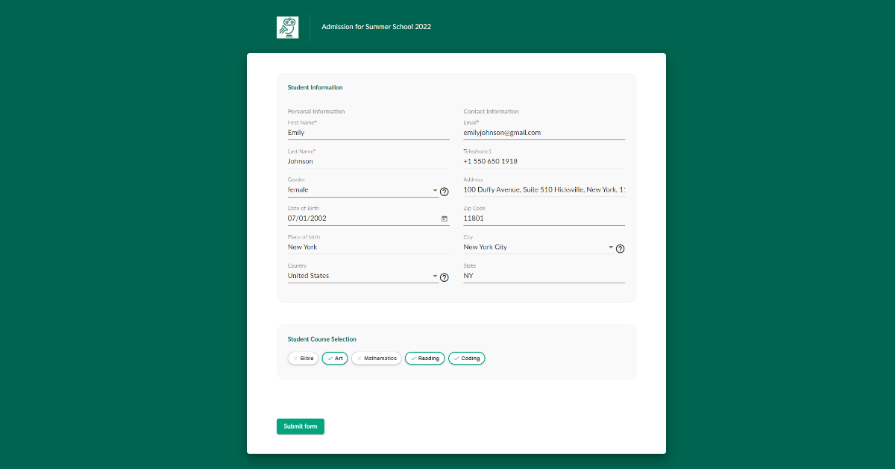Toggle the Coding course selection
This screenshot has width=895, height=469.
click(x=467, y=358)
